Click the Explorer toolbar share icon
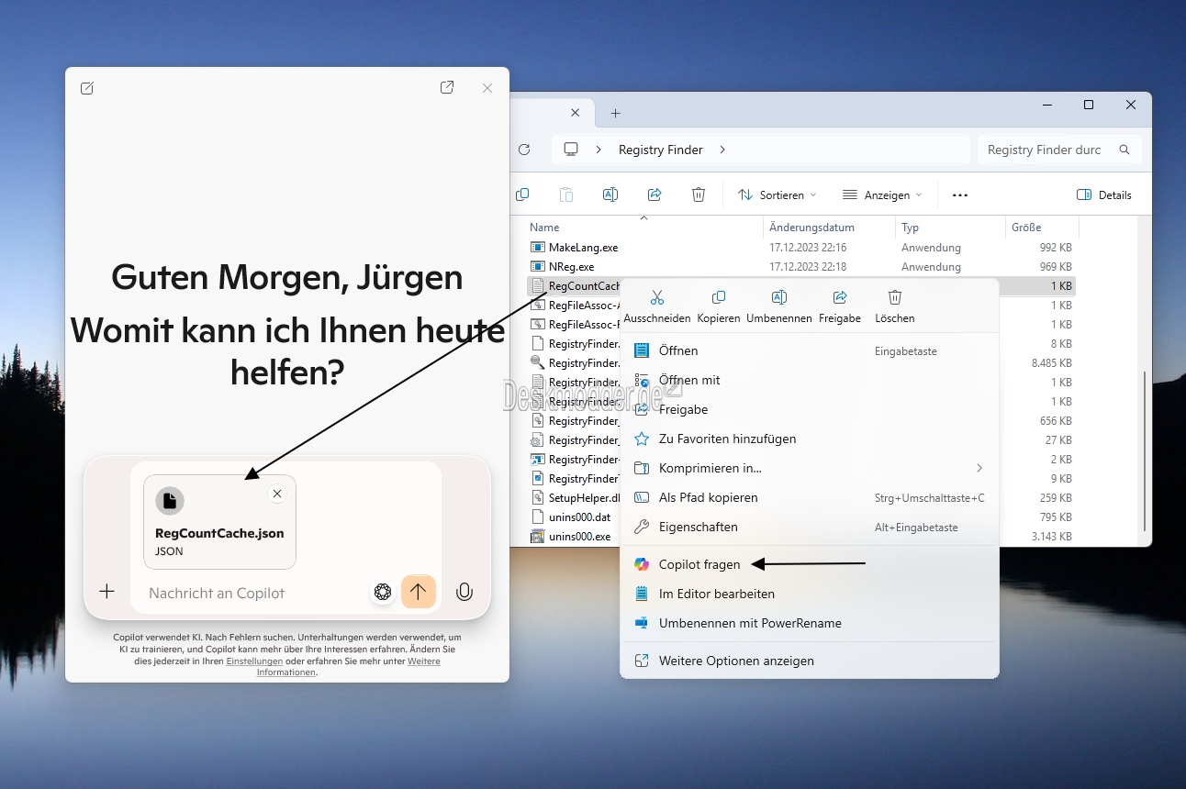 (x=655, y=194)
